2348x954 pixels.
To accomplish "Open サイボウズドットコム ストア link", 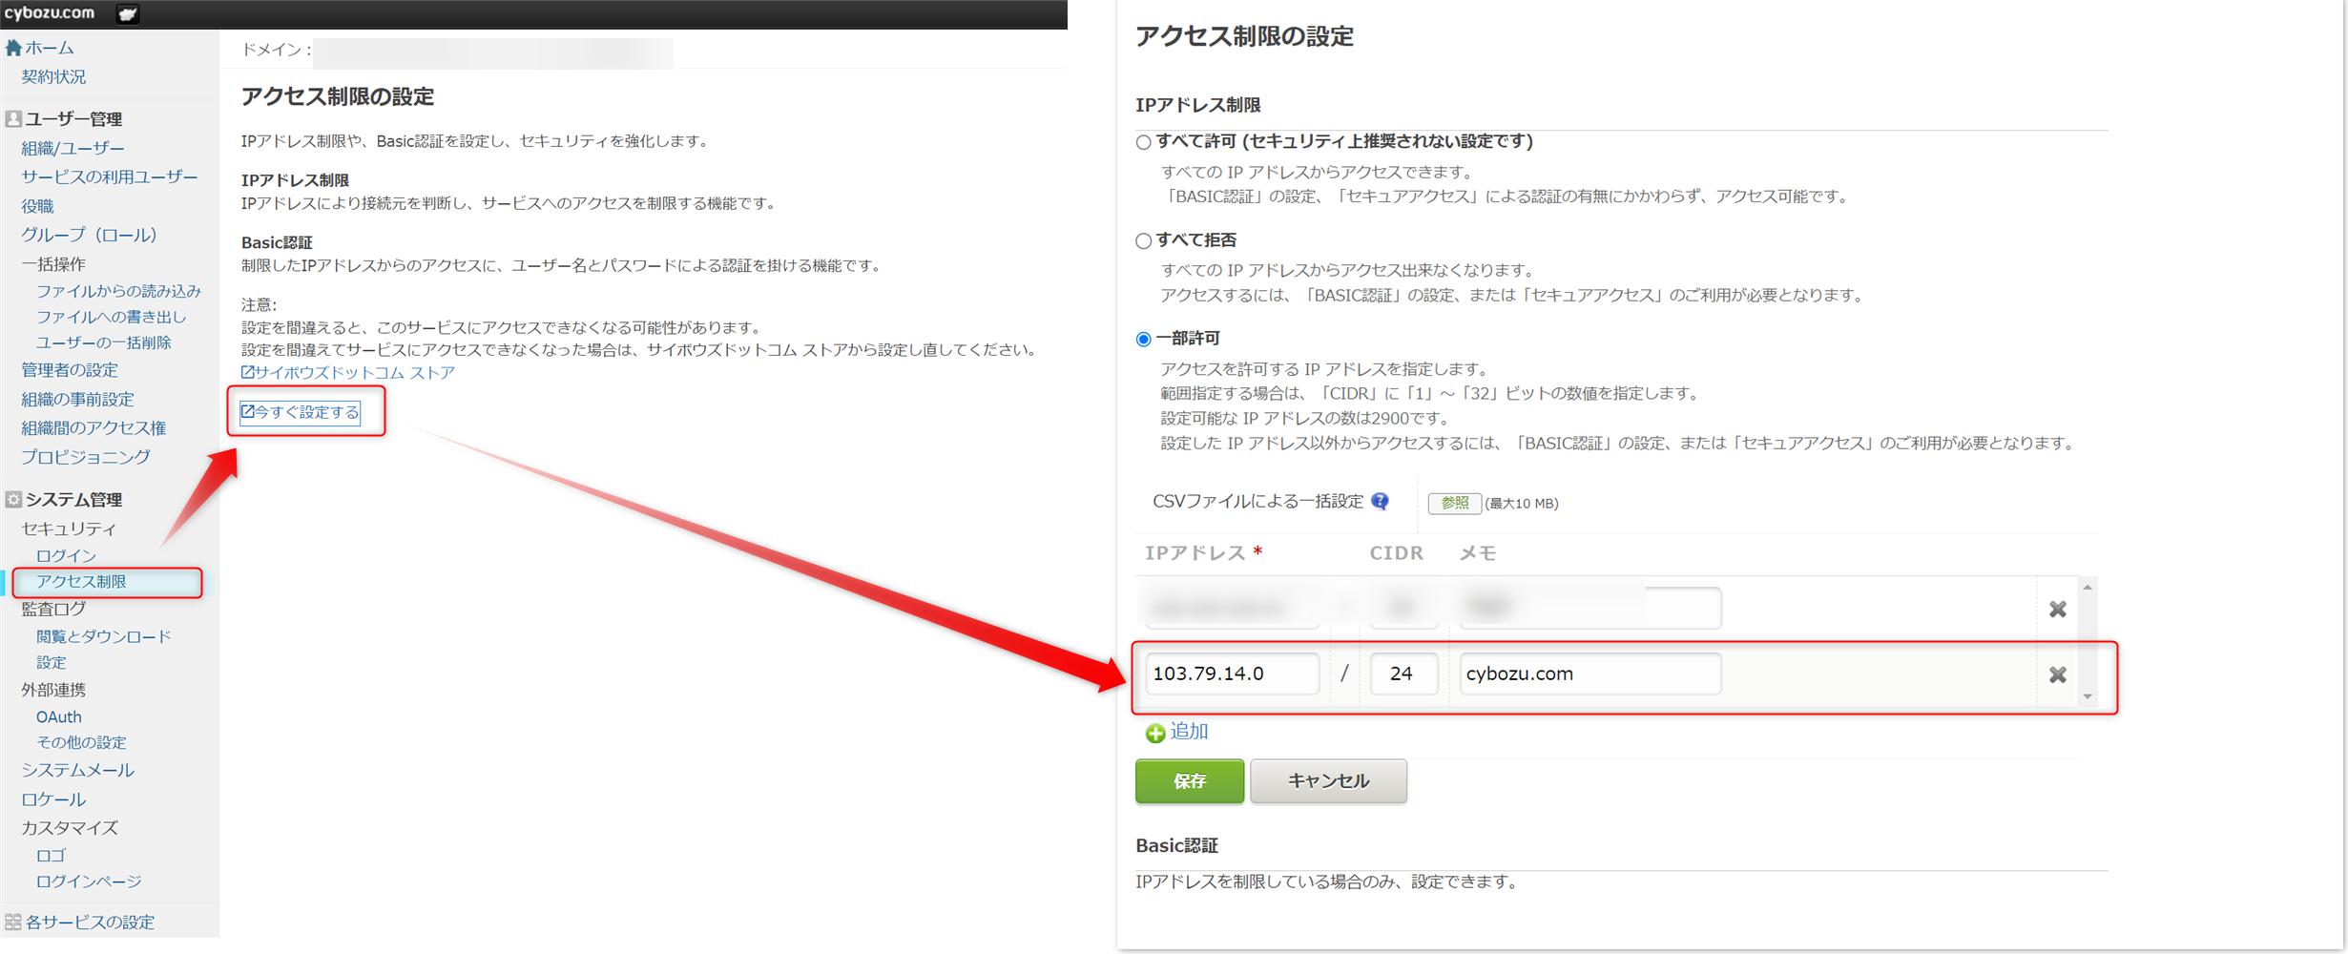I will click(x=348, y=373).
